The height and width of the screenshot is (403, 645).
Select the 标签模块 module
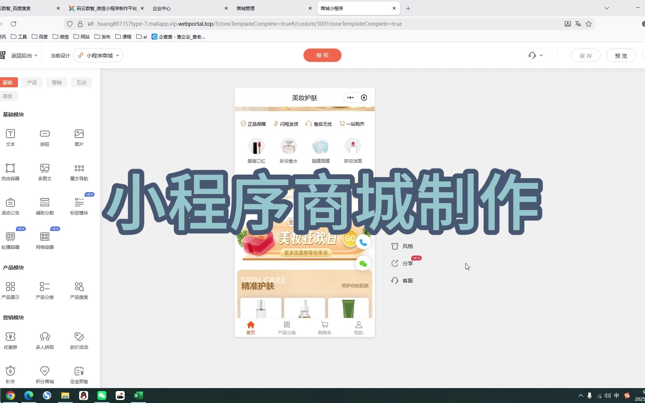(x=79, y=206)
